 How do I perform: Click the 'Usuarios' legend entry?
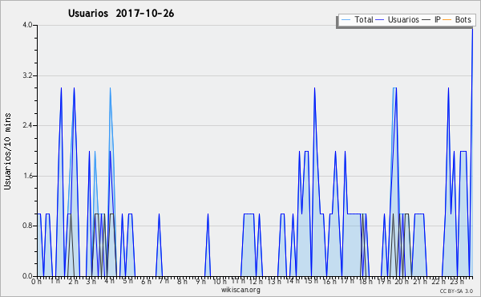pos(403,19)
